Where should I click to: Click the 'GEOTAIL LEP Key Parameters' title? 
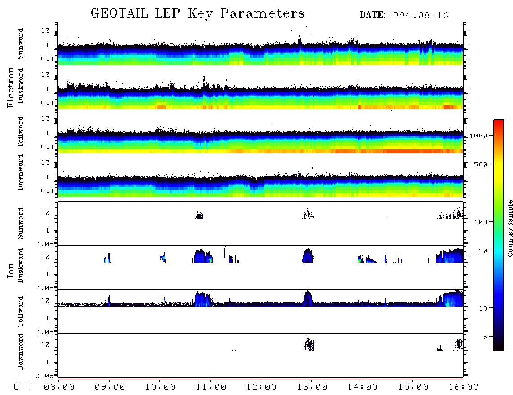[198, 13]
